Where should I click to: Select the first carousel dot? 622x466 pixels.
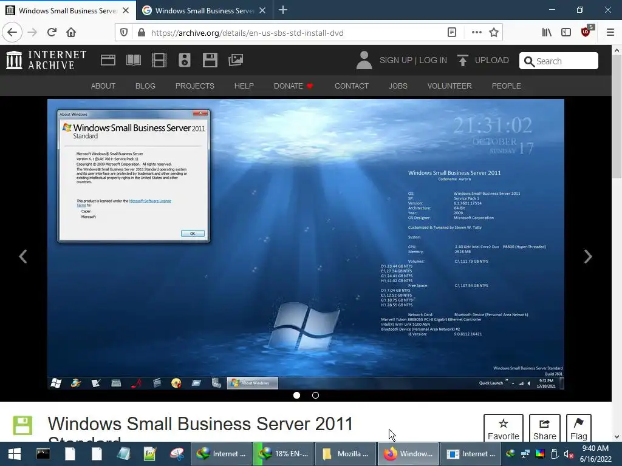pos(296,395)
